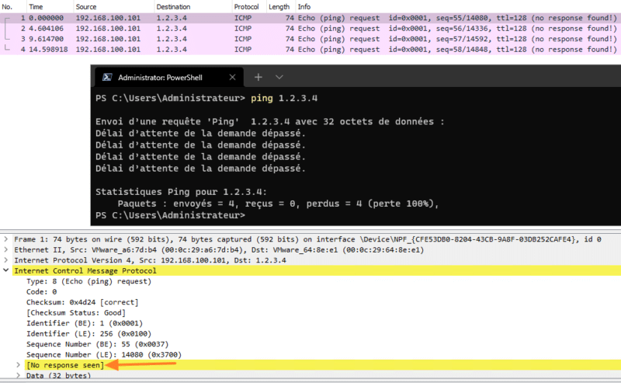Sort packets by the Time column header
The image size is (621, 383).
coord(36,6)
